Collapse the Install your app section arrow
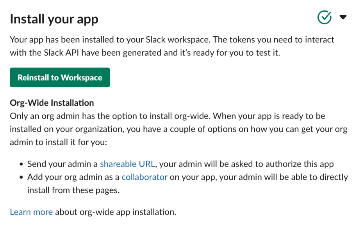 click(343, 17)
